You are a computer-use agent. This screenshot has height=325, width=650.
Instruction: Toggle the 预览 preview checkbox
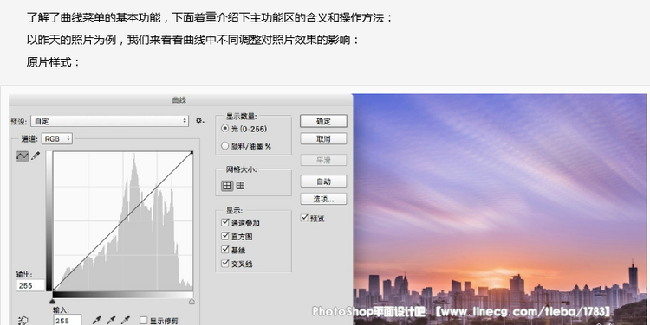(x=305, y=218)
